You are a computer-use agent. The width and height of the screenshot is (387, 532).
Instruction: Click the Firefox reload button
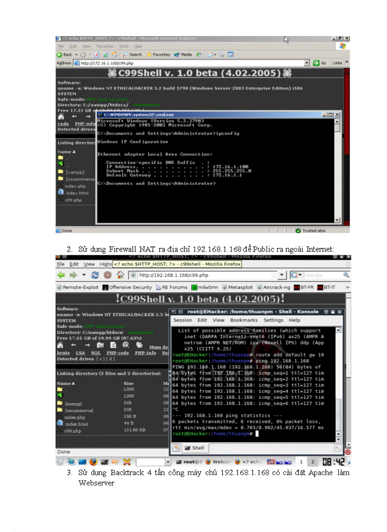(95, 275)
